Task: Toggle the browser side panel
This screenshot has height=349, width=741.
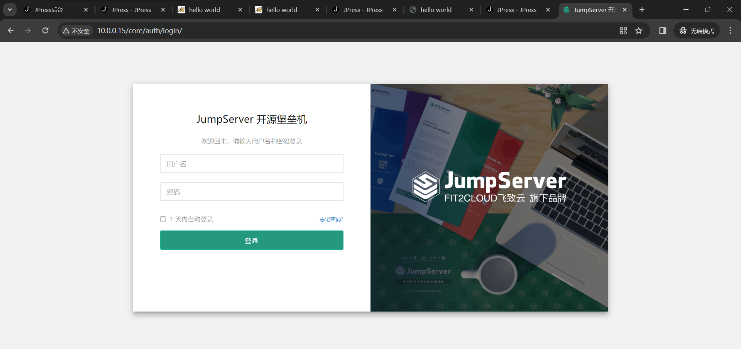Action: [663, 30]
